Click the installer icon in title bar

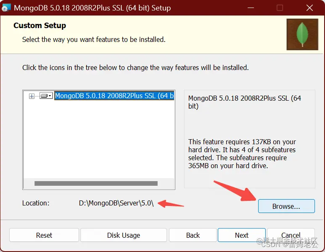(6, 8)
